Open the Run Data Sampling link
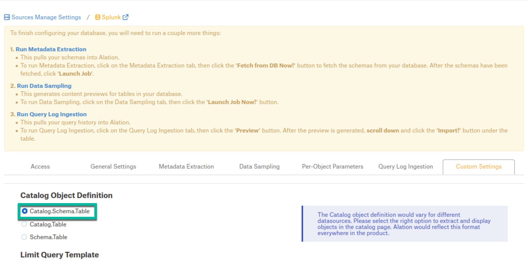The image size is (528, 262). 44,86
